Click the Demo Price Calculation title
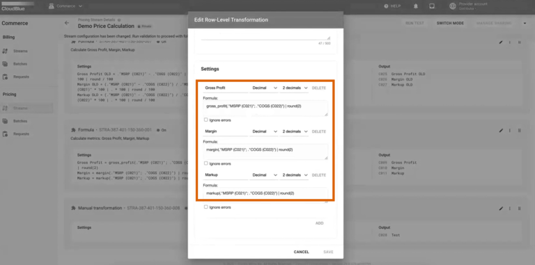This screenshot has height=265, width=535. [106, 26]
